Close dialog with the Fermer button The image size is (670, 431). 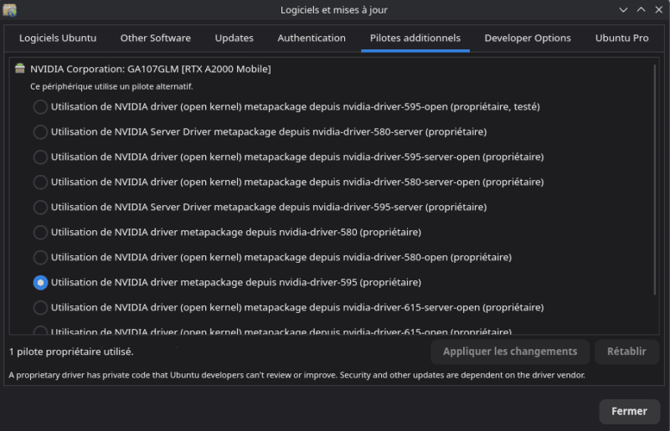click(x=630, y=412)
